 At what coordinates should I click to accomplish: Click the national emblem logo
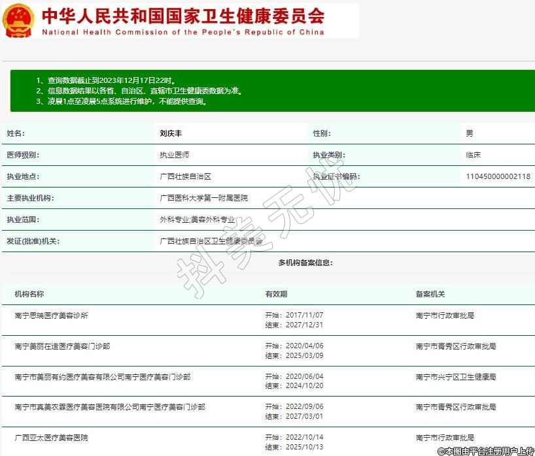(x=18, y=20)
